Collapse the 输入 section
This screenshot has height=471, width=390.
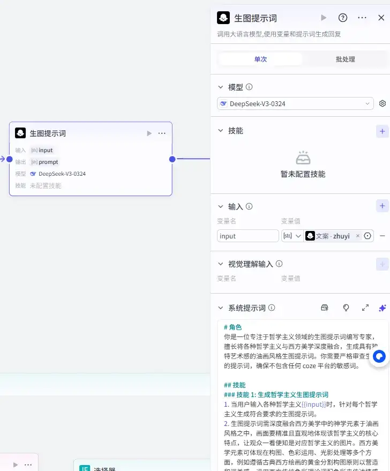point(221,207)
